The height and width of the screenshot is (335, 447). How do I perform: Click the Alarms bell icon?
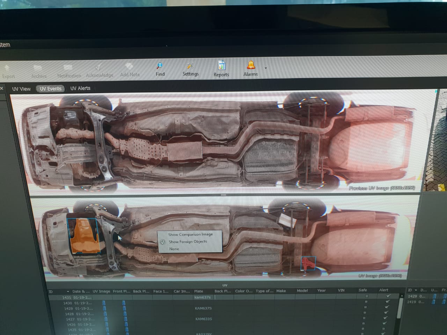click(251, 65)
